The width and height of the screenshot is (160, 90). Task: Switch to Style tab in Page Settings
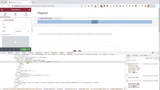pyautogui.click(x=15, y=14)
